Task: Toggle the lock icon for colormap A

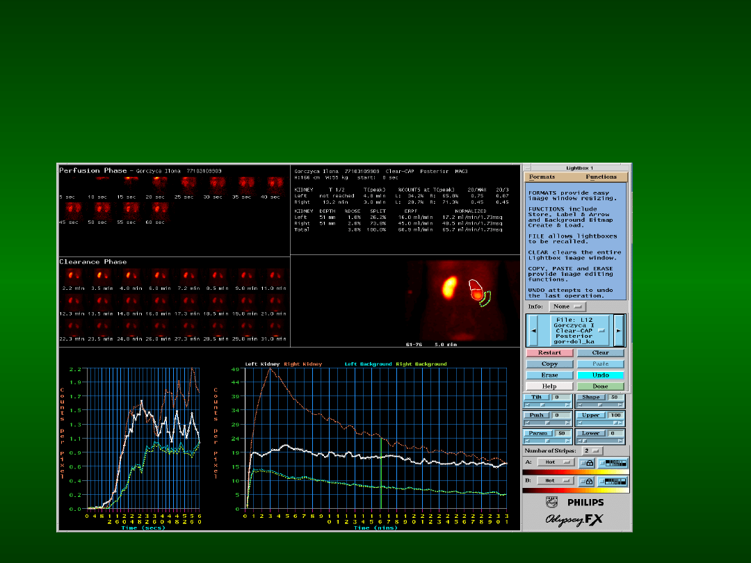Action: pos(588,462)
